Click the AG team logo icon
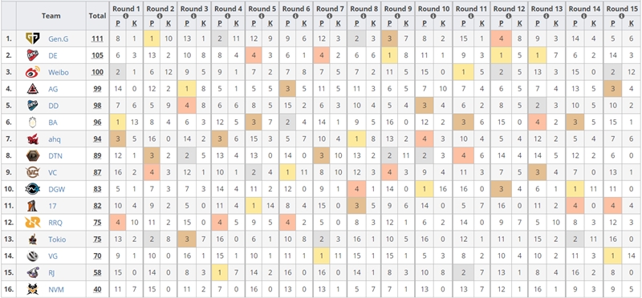The width and height of the screenshot is (642, 298). tap(33, 89)
